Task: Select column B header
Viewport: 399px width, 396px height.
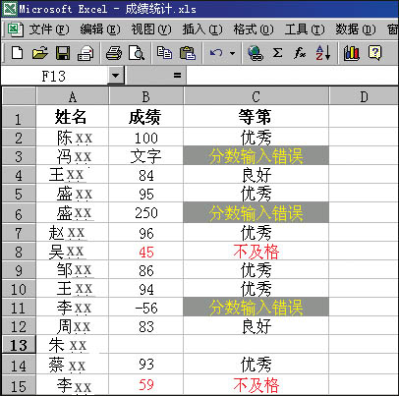Action: pos(145,96)
